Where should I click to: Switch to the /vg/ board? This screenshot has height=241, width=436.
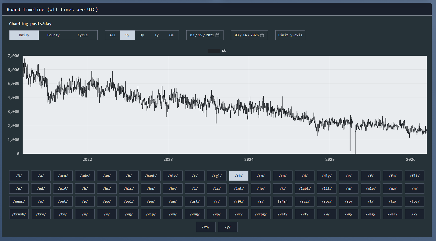click(129, 214)
